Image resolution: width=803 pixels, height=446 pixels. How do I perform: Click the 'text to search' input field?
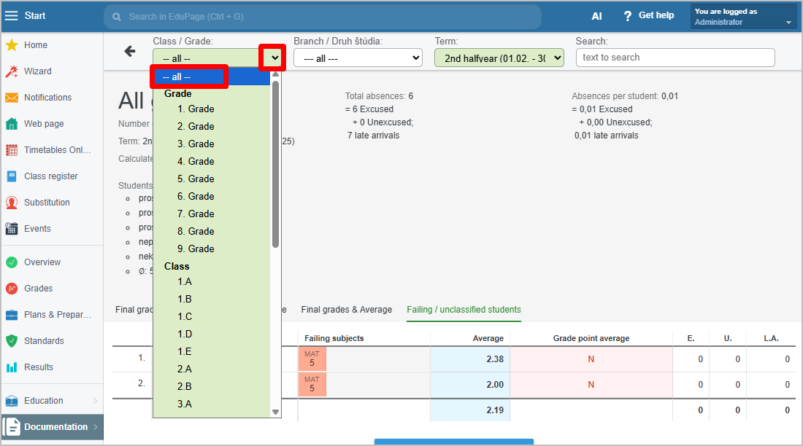[675, 58]
